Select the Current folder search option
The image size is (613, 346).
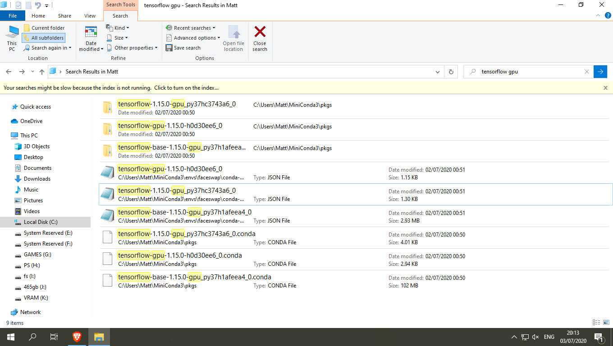(44, 28)
